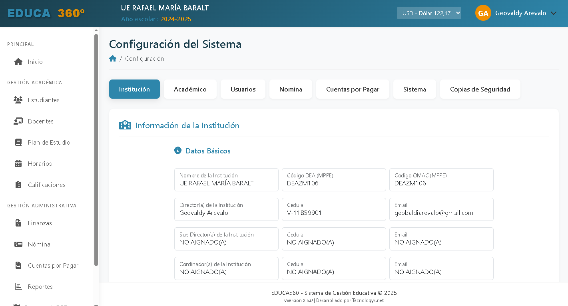Click the Estudiantes group icon
568x306 pixels.
point(18,100)
